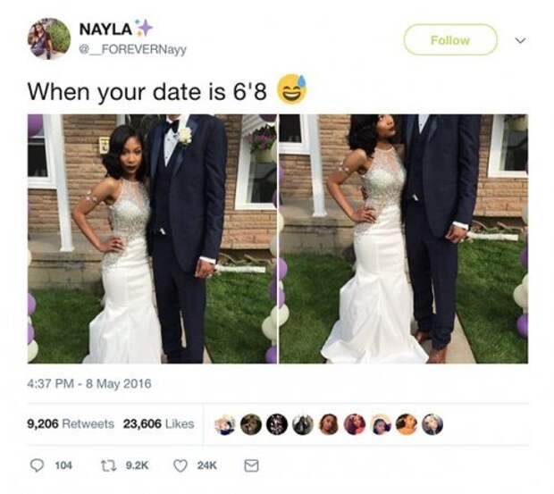Open the orange liker avatar
The height and width of the screenshot is (494, 554).
click(407, 424)
